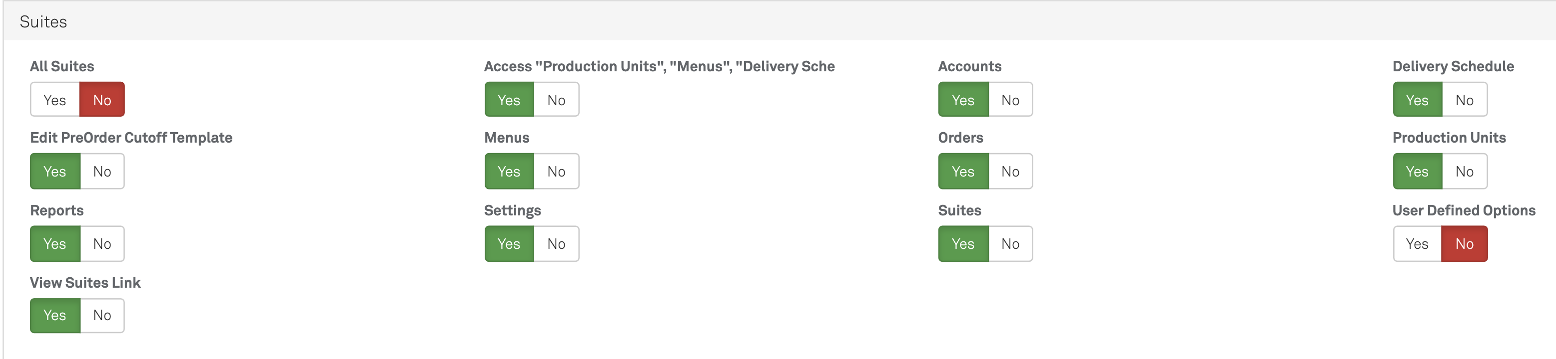This screenshot has height=359, width=1556.
Task: Select No under Settings
Action: 556,244
